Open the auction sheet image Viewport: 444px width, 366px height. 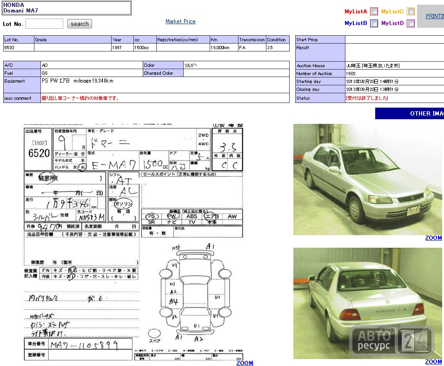(133, 242)
